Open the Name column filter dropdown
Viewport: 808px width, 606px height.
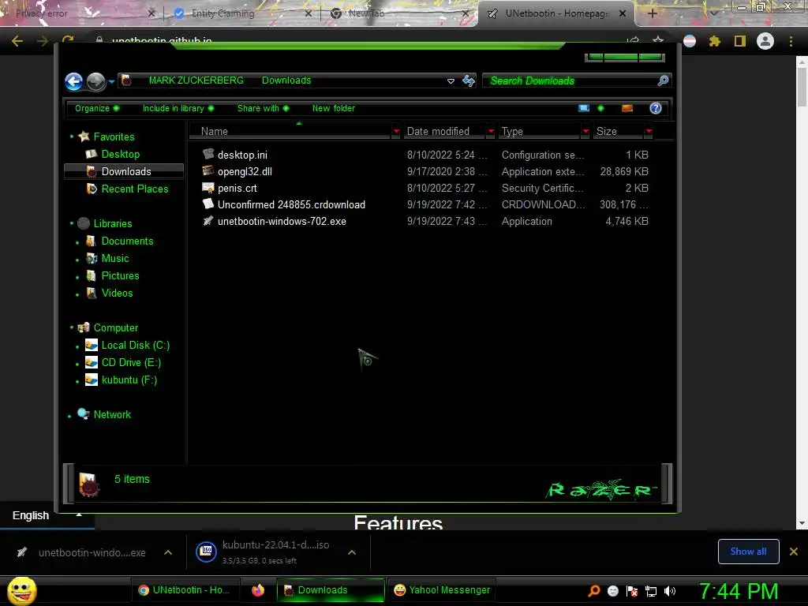[x=396, y=132]
